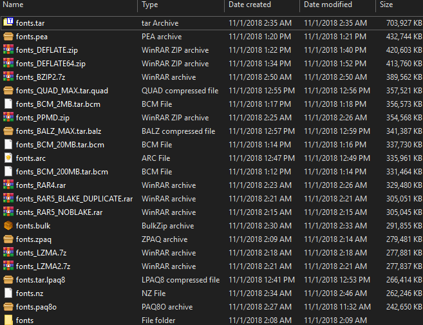This screenshot has height=325, width=423.
Task: Sort by Date modified column header
Action: (328, 5)
